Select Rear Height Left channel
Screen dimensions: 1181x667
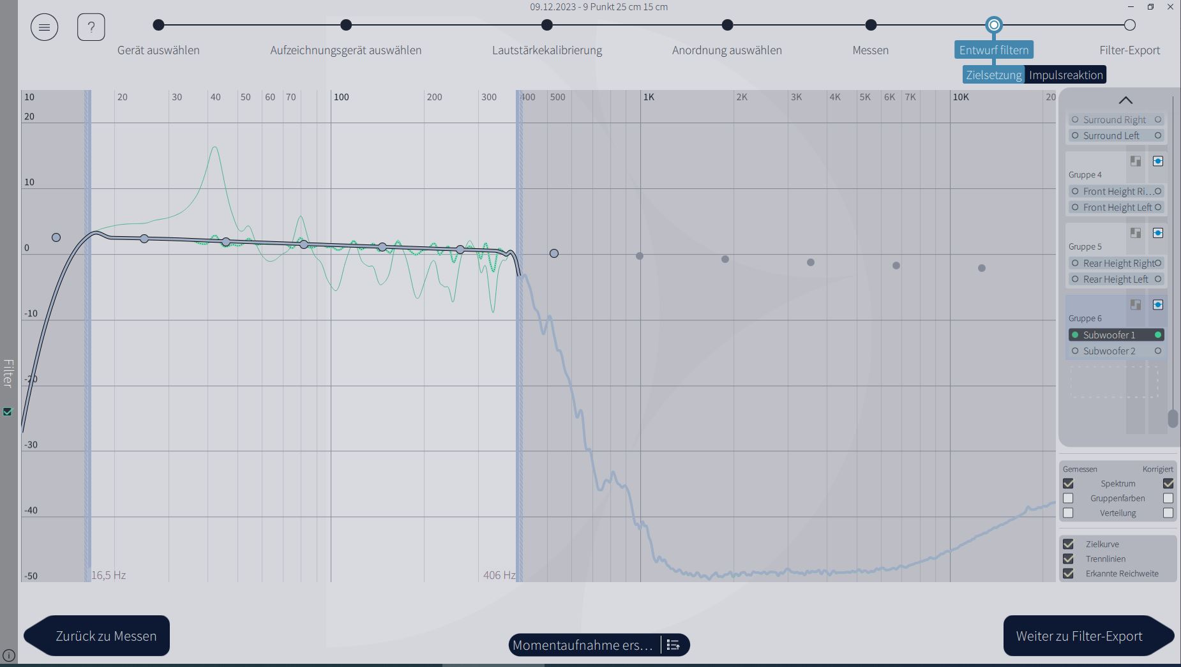tap(1117, 279)
